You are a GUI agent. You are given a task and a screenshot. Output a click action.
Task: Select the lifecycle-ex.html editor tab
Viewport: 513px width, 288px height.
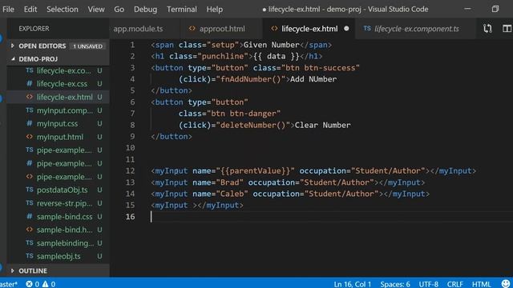tap(309, 29)
